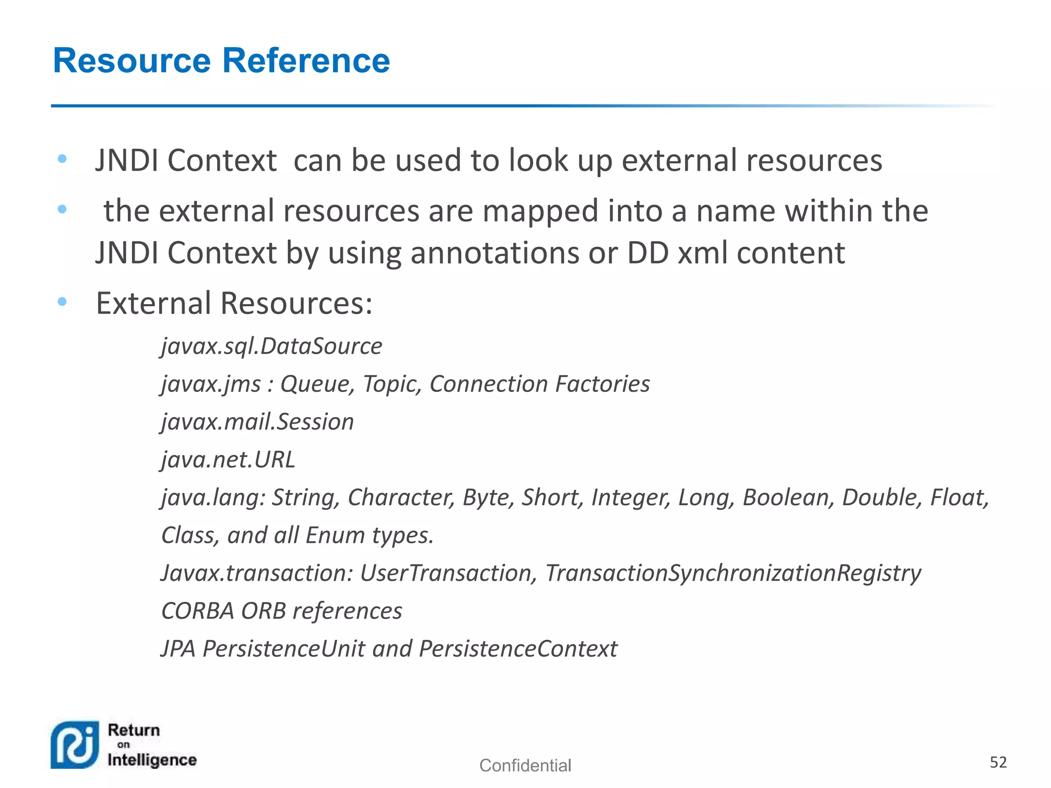
Task: Click the External Resources: heading text
Action: (x=234, y=303)
